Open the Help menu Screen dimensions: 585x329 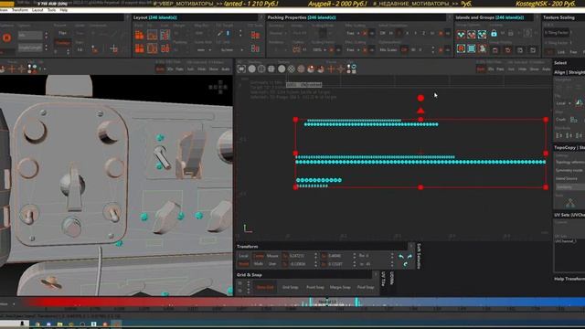tap(64, 10)
